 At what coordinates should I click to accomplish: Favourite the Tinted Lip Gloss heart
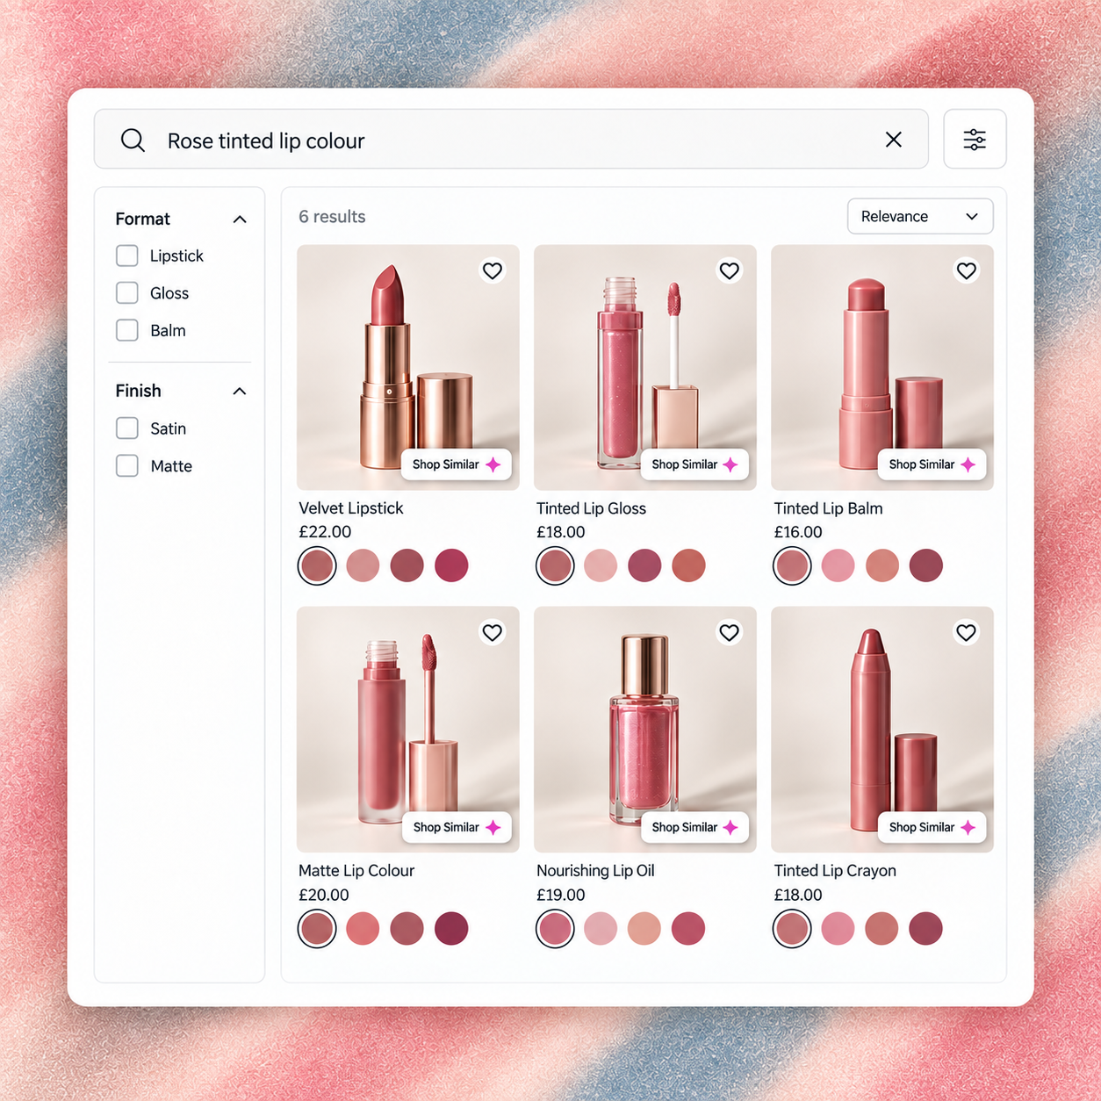pos(730,270)
